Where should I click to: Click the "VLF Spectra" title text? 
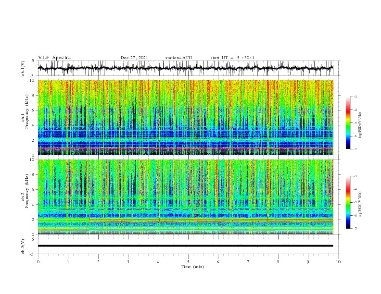coord(54,58)
